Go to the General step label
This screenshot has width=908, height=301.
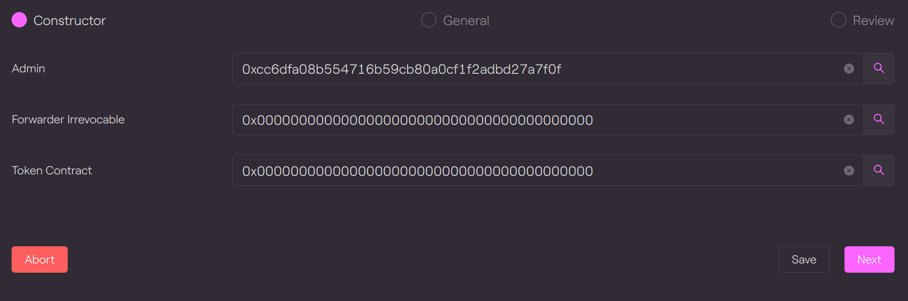pyautogui.click(x=466, y=20)
